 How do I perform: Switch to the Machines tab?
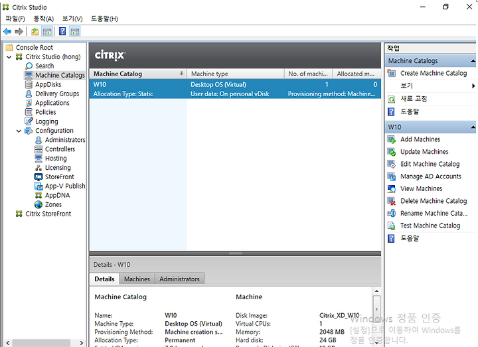pos(137,279)
